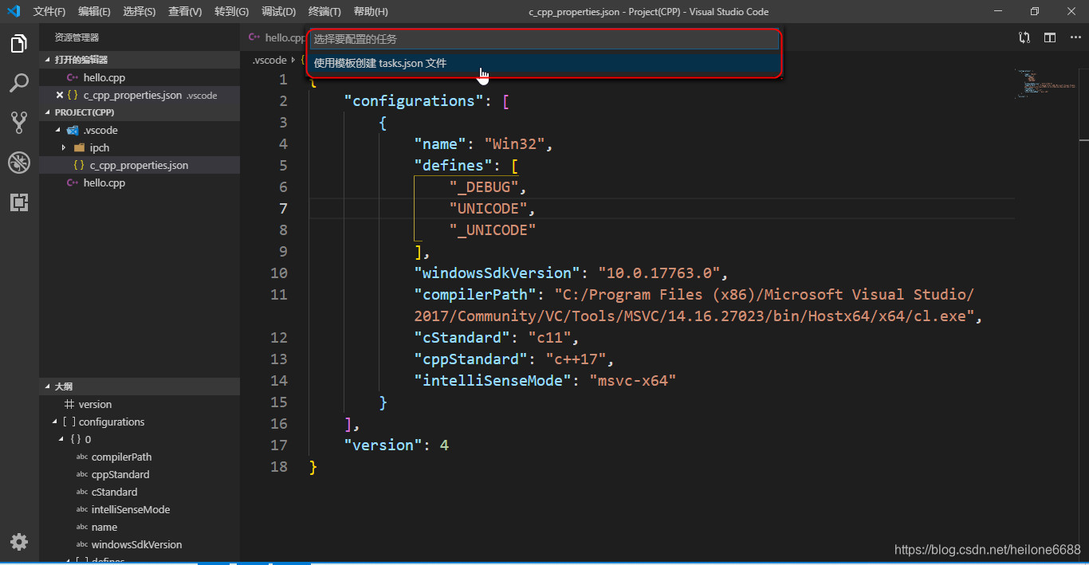Select windowsSdkVersion in the outline
Viewport: 1089px width, 565px height.
(140, 544)
